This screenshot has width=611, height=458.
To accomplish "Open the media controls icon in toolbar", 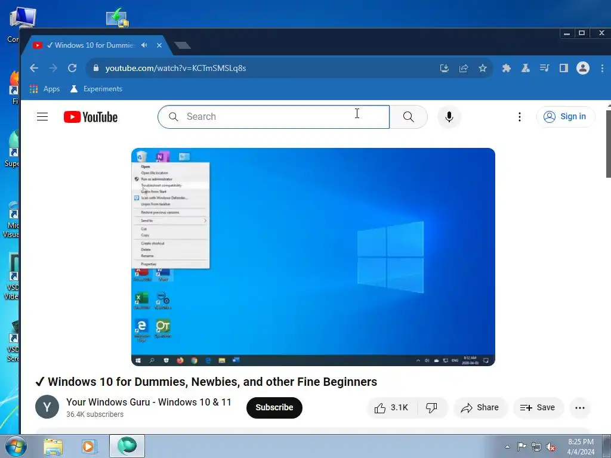I will pos(544,69).
